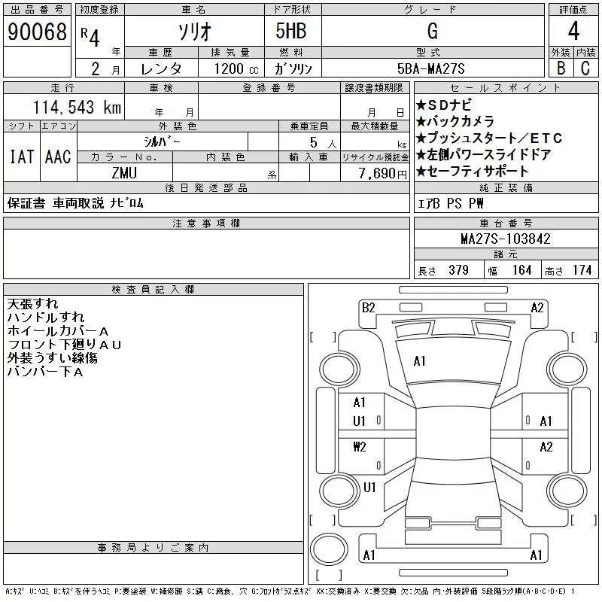Click the chassis number MA27S-103842

[x=505, y=239]
